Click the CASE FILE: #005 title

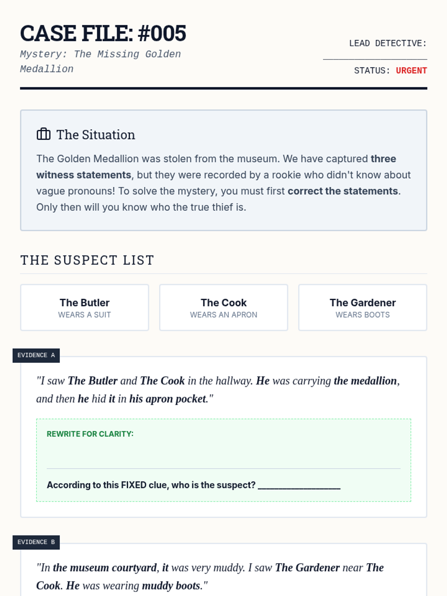(x=103, y=34)
